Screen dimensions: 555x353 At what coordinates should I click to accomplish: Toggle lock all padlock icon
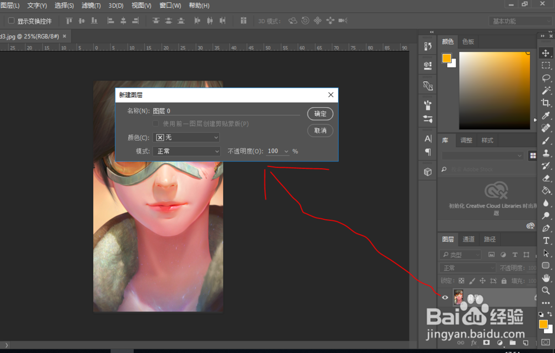point(504,281)
